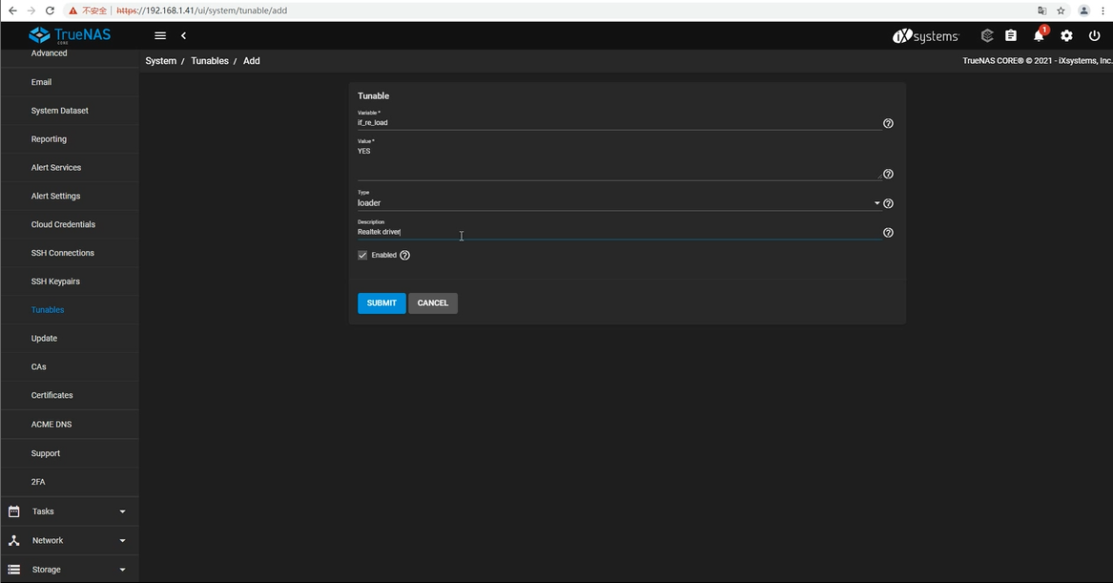Open SSH Connections in sidebar

(63, 253)
